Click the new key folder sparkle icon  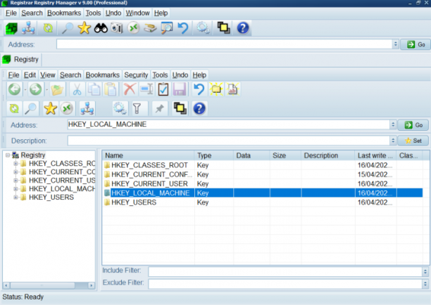pyautogui.click(x=216, y=89)
